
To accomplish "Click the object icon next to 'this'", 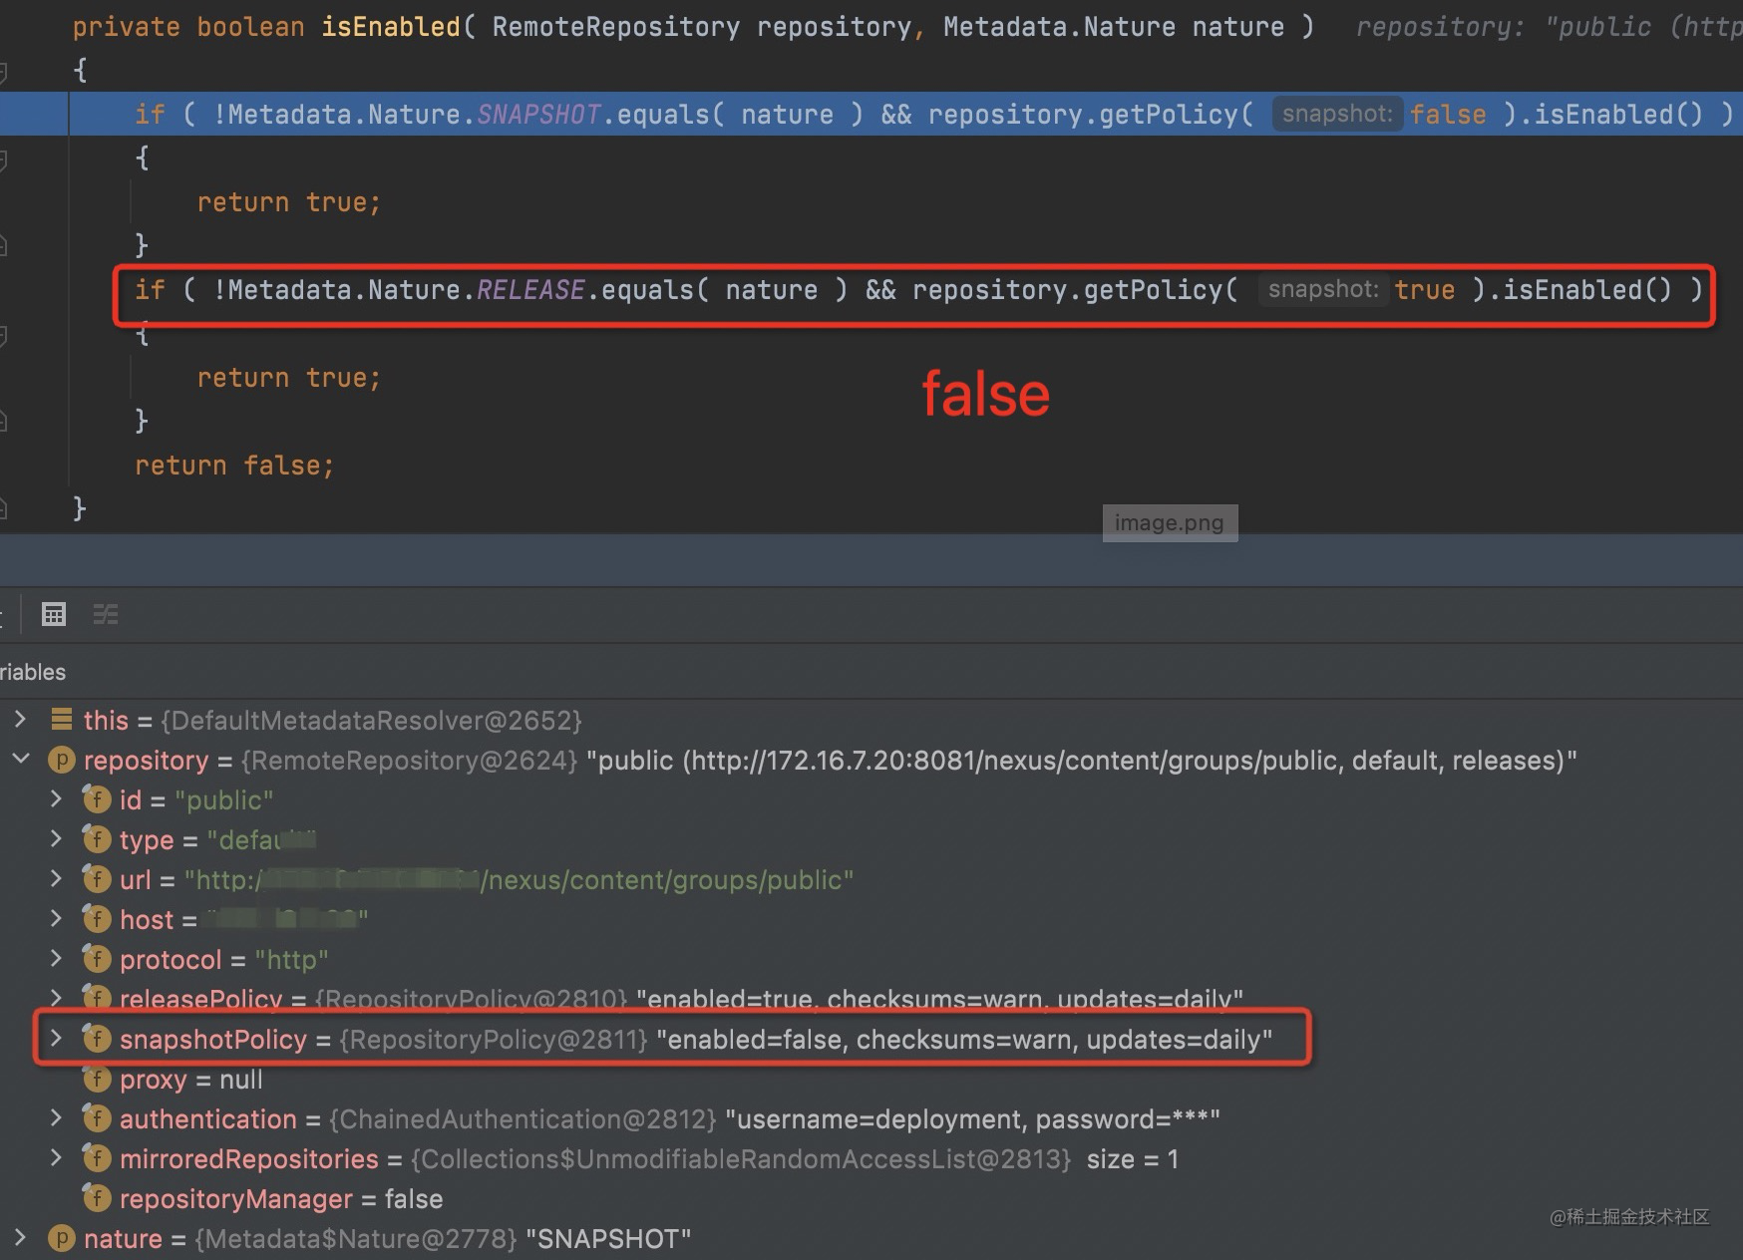I will click(x=62, y=720).
